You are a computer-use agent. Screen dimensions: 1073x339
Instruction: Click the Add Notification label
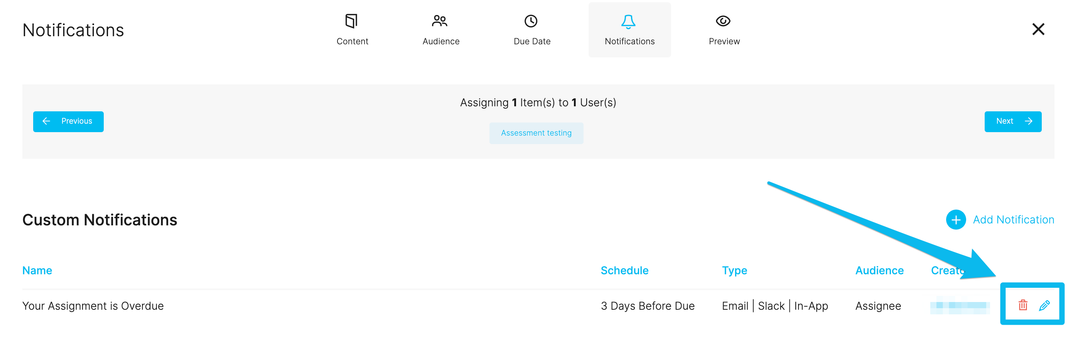pos(1015,220)
